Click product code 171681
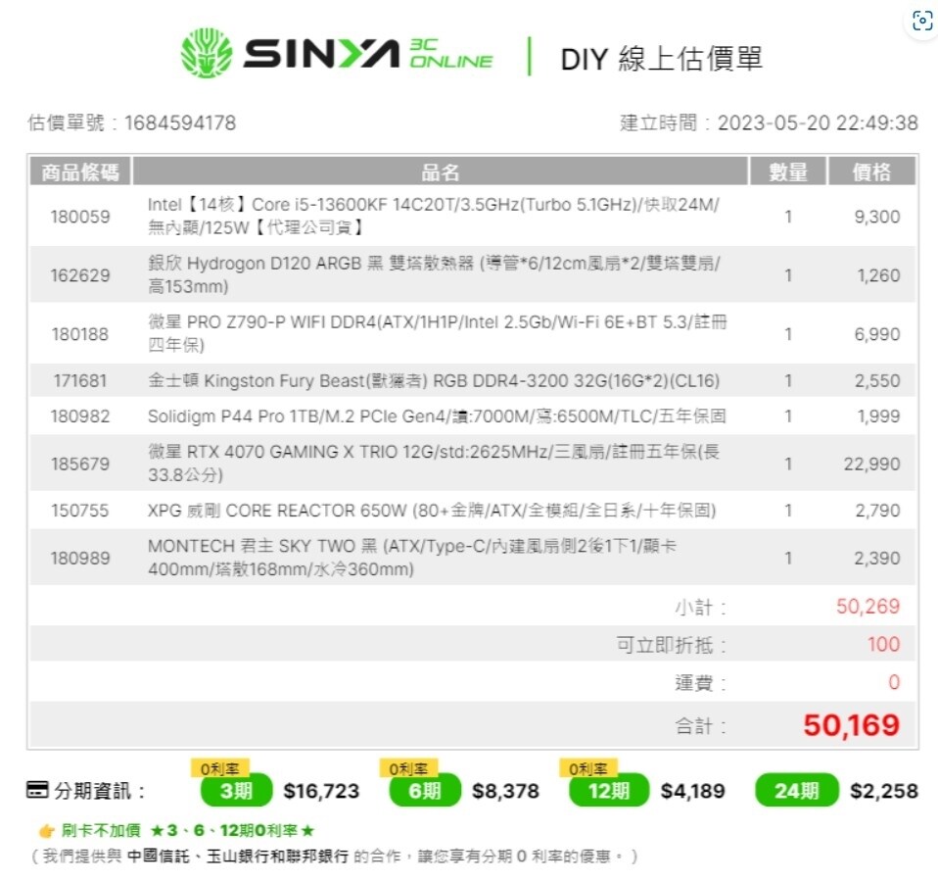 pyautogui.click(x=80, y=381)
